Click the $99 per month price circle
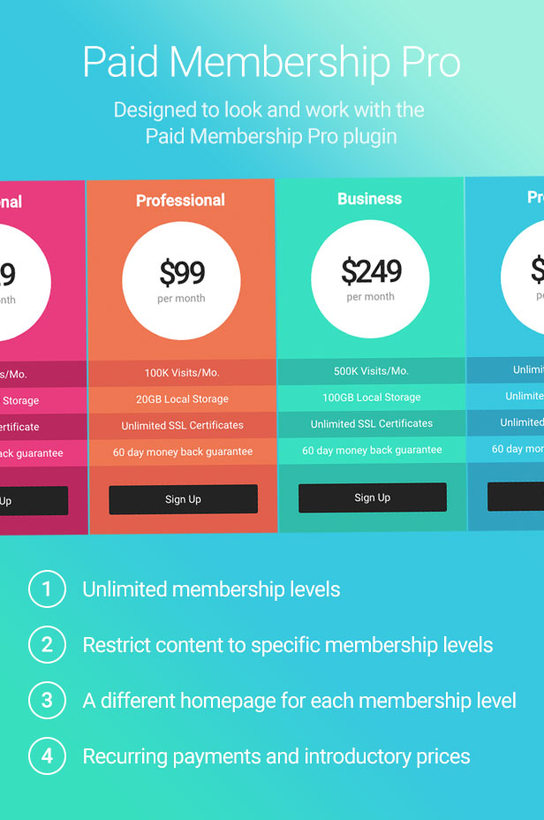544x820 pixels. (181, 280)
